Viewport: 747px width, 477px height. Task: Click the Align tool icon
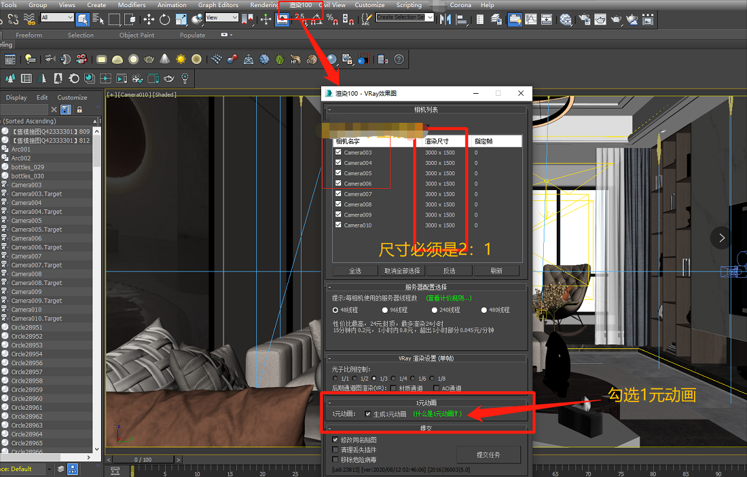pos(462,19)
